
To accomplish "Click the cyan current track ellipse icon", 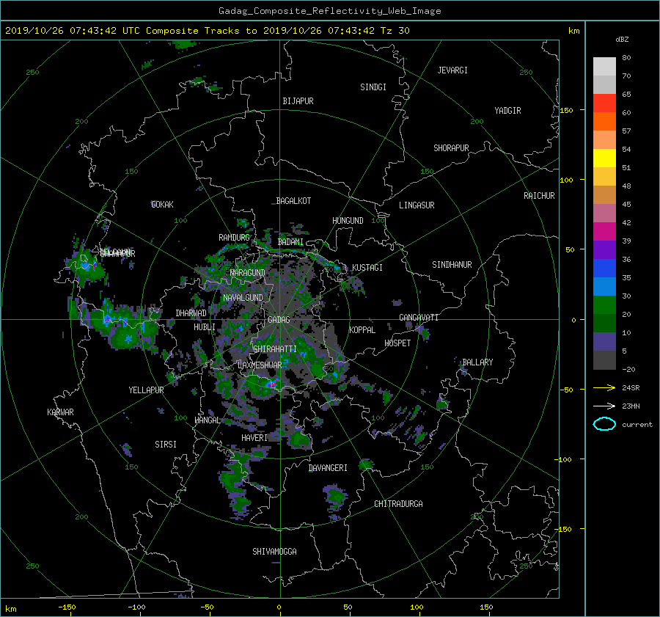I will click(604, 424).
